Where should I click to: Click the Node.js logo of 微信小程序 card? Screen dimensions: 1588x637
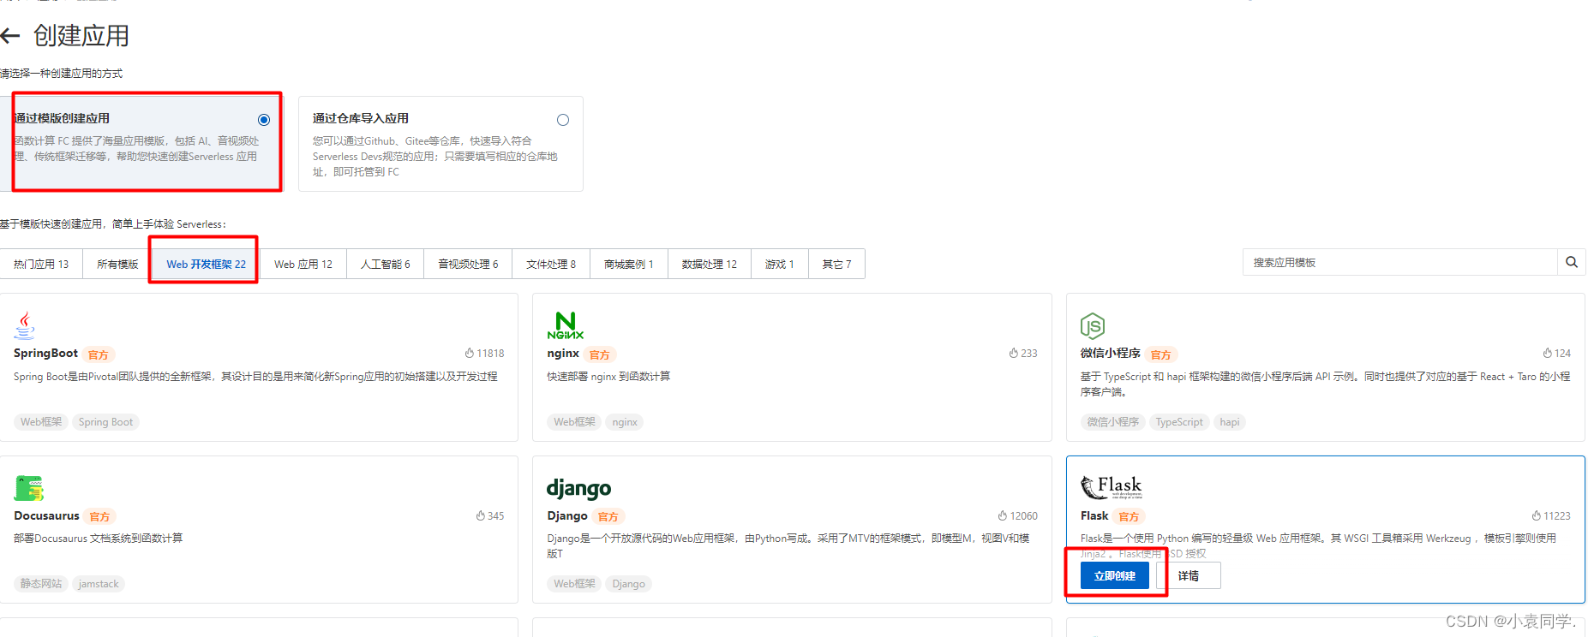(1092, 325)
